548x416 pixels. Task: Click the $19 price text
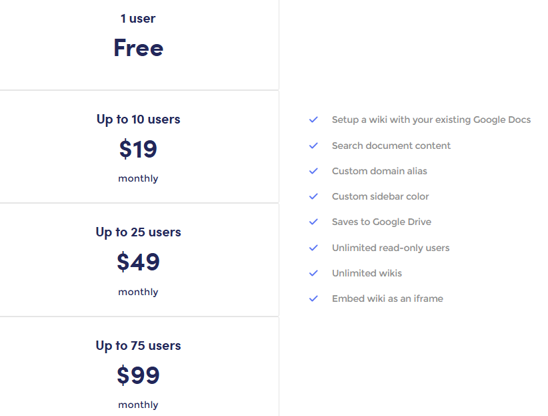point(139,149)
